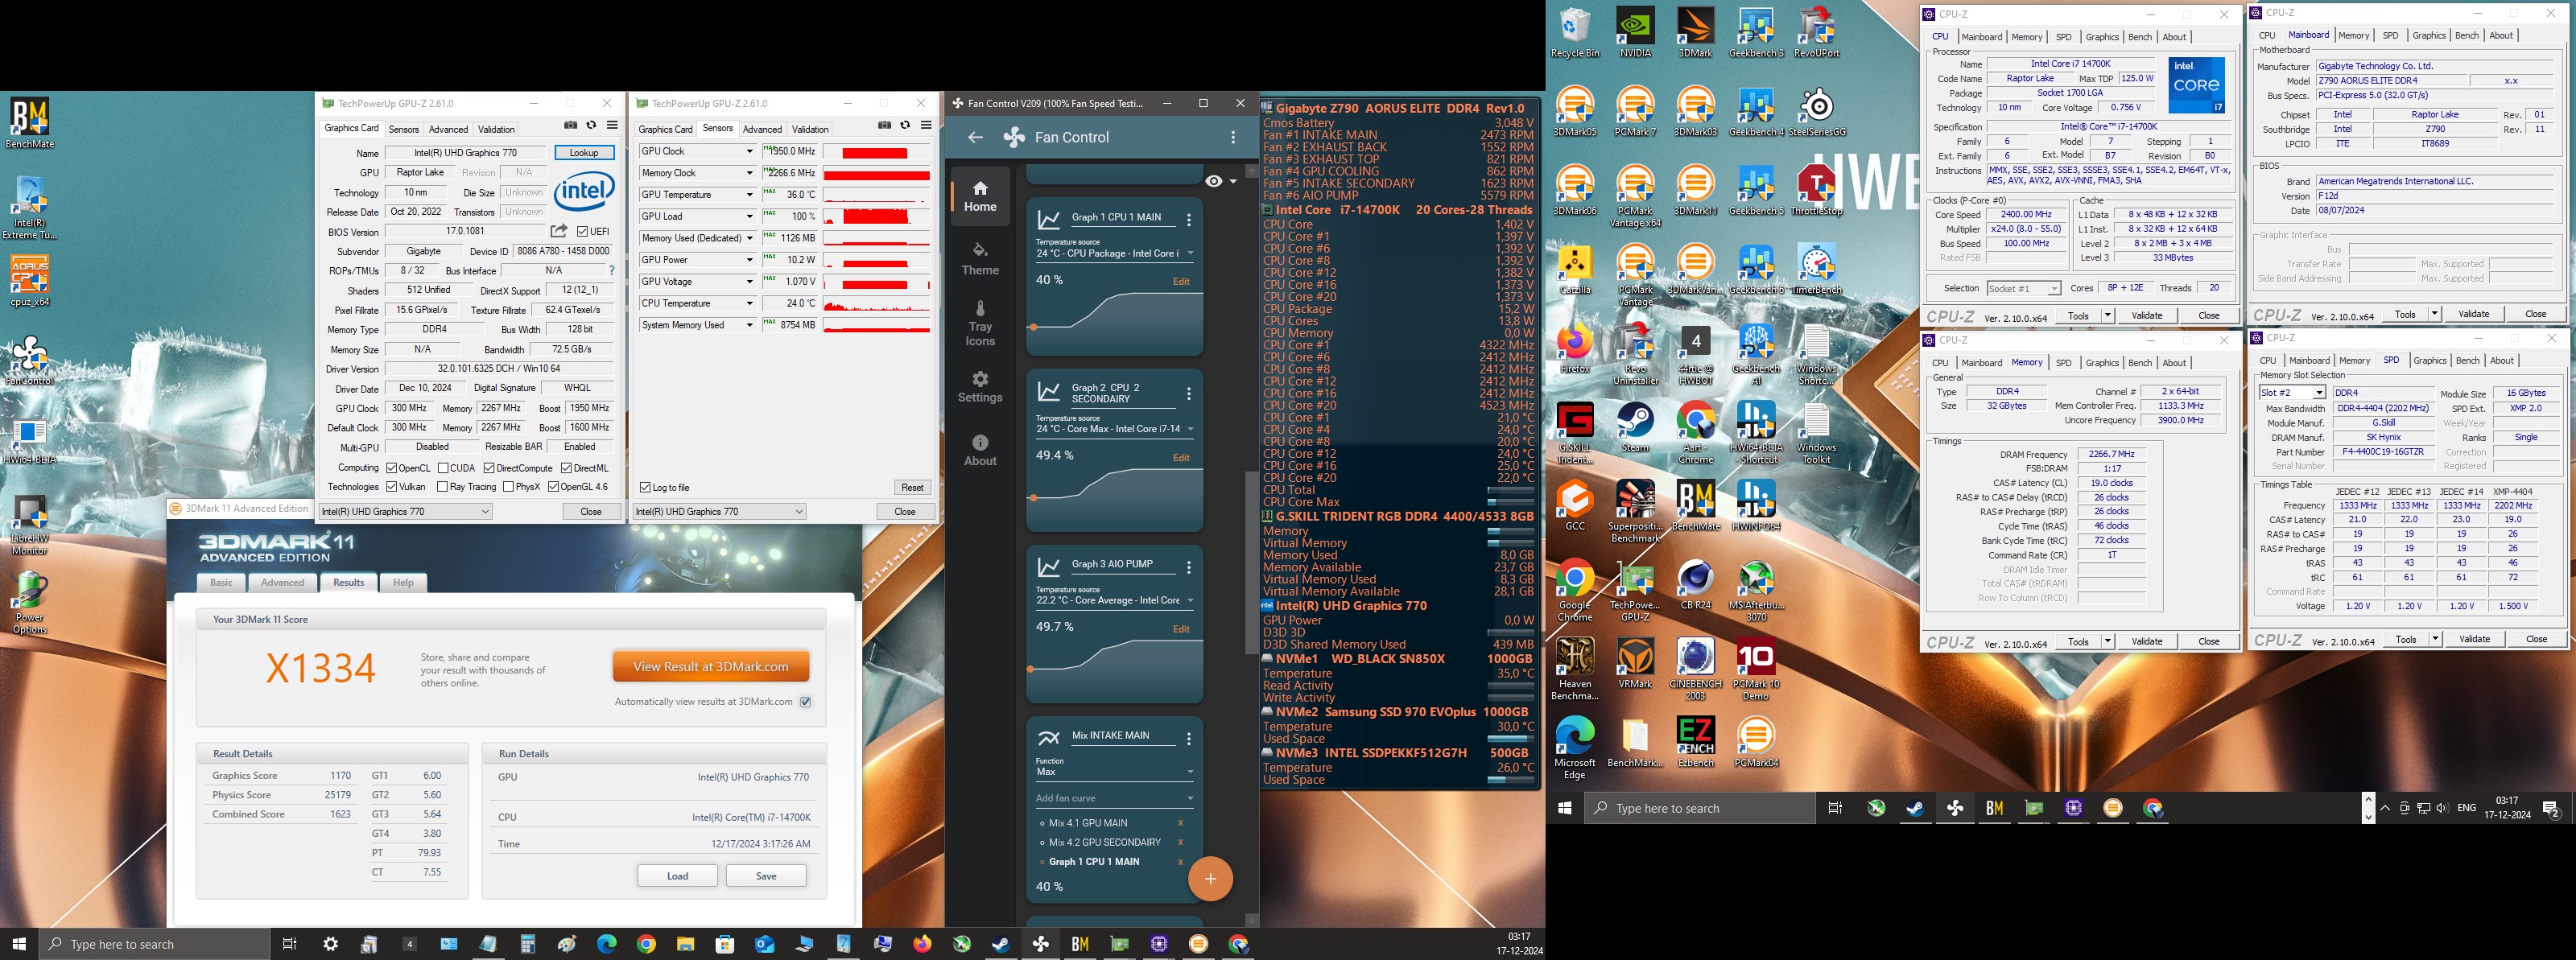The width and height of the screenshot is (2576, 960).
Task: Open BenchMate icon on left desktop
Action: point(30,123)
